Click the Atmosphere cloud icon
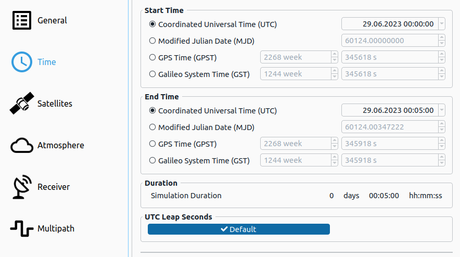460x257 pixels. [22, 145]
